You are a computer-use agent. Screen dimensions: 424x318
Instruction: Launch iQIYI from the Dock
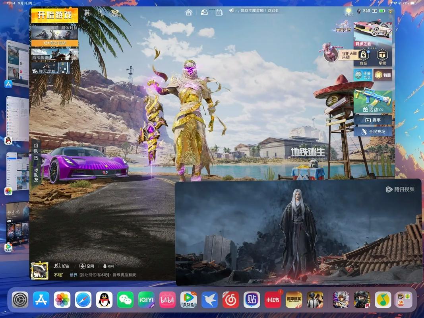[146, 300]
